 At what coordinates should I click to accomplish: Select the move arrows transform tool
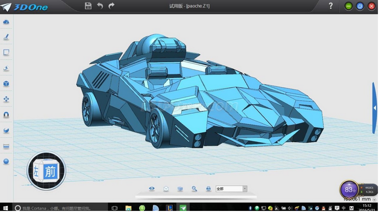[6, 99]
